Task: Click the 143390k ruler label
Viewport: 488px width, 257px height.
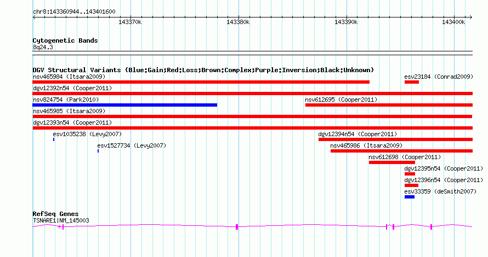Action: coord(346,22)
